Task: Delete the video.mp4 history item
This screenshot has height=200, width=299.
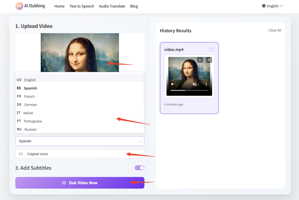Action: click(x=209, y=60)
